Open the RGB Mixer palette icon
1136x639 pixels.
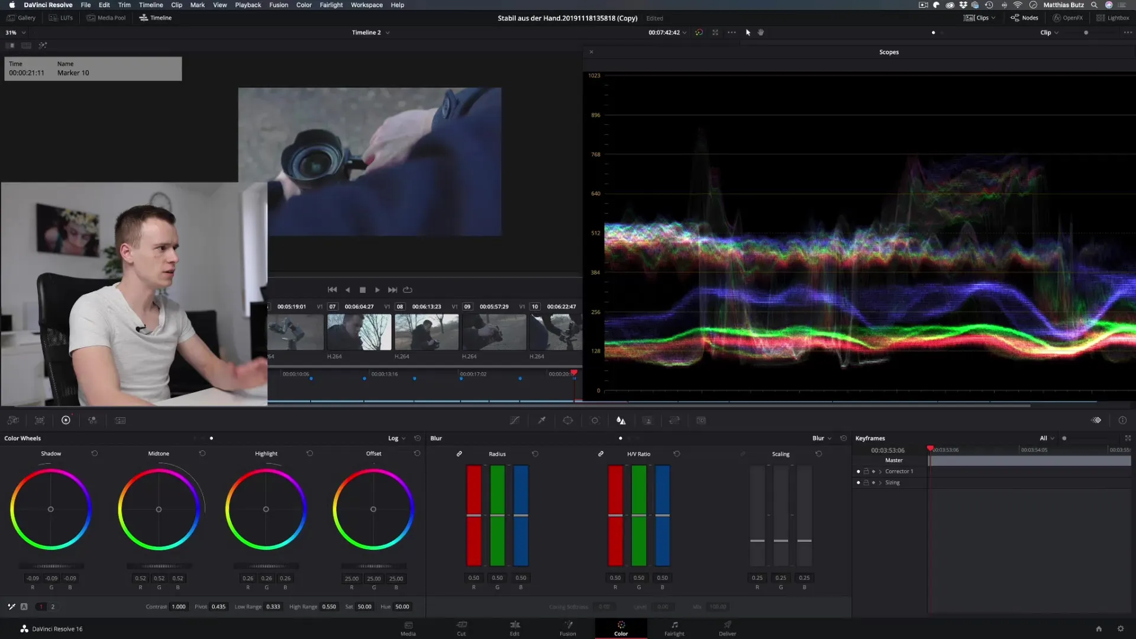[92, 420]
